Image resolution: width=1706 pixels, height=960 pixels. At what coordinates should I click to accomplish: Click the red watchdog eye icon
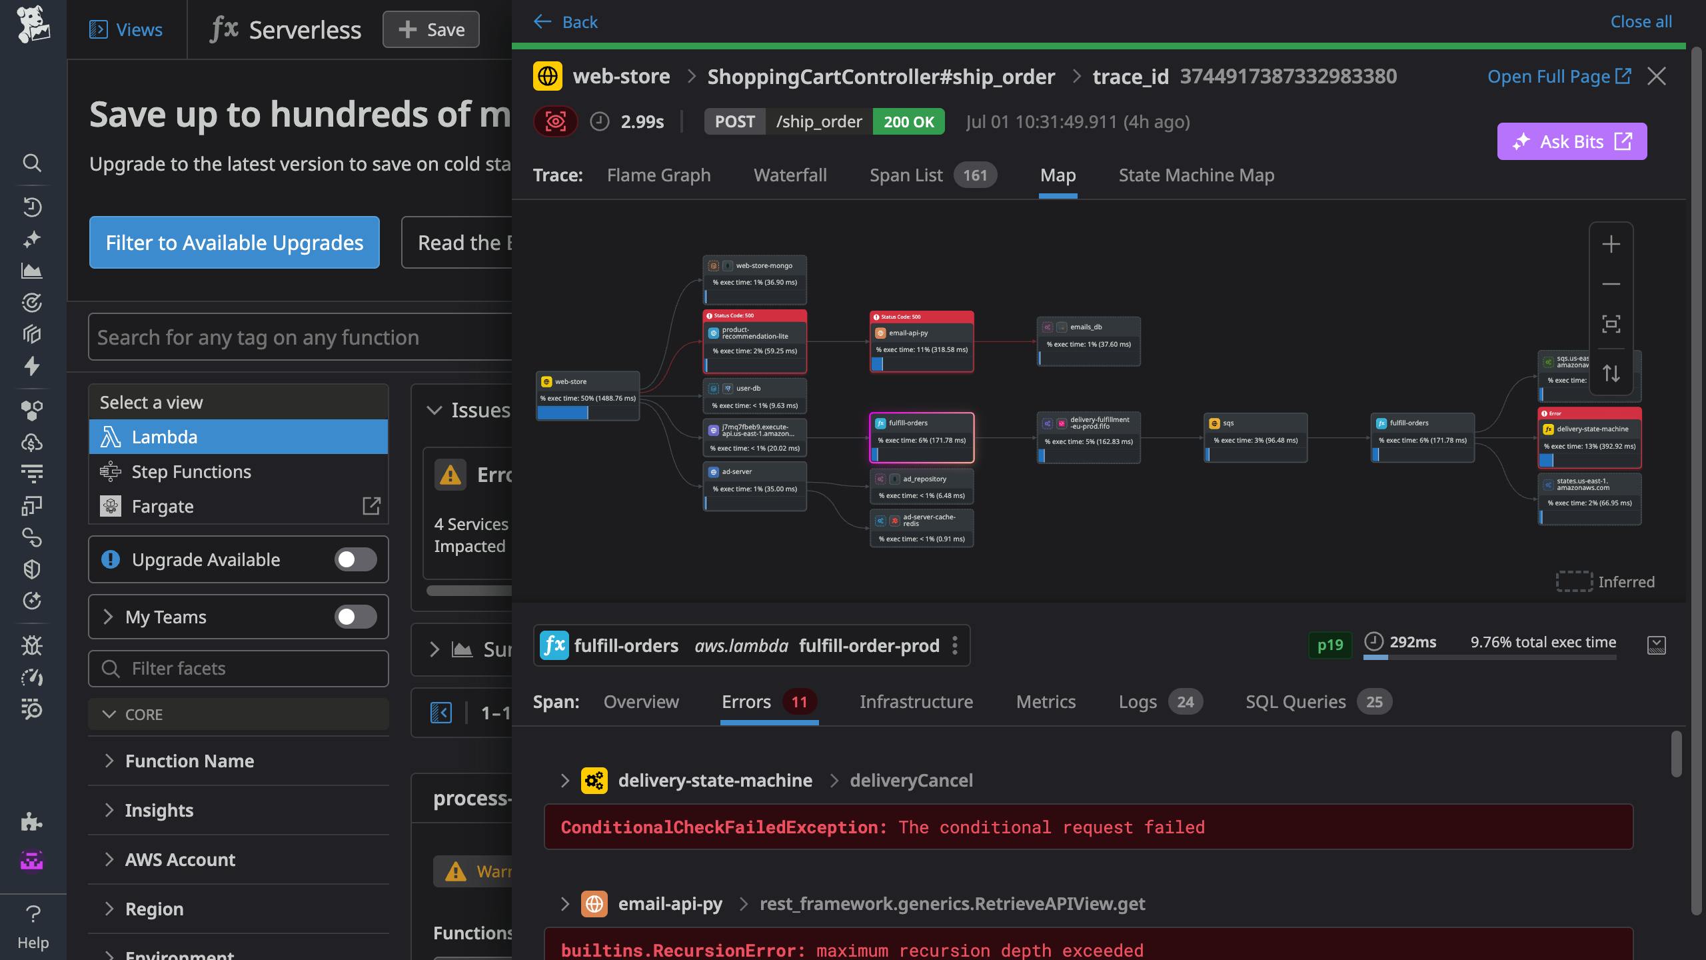[x=555, y=121]
